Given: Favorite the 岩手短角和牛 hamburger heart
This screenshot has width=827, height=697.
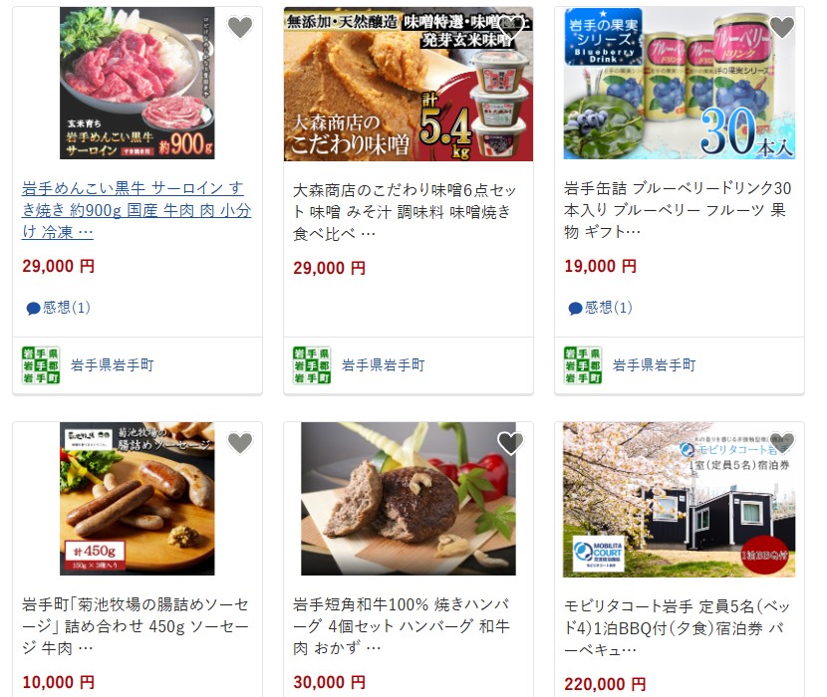Looking at the screenshot, I should pyautogui.click(x=510, y=443).
